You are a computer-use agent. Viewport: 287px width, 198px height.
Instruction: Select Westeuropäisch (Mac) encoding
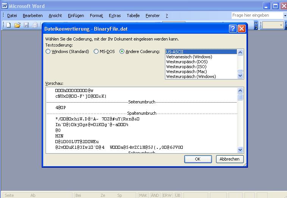point(201,72)
